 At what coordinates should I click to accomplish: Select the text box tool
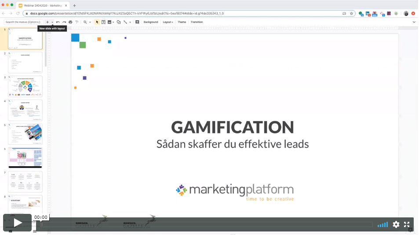click(103, 22)
